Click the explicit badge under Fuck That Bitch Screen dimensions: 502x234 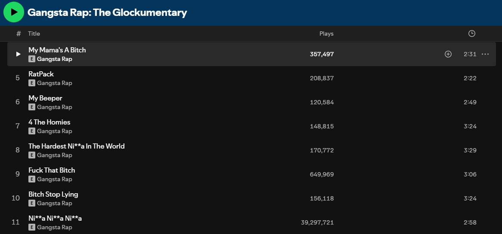coord(32,179)
